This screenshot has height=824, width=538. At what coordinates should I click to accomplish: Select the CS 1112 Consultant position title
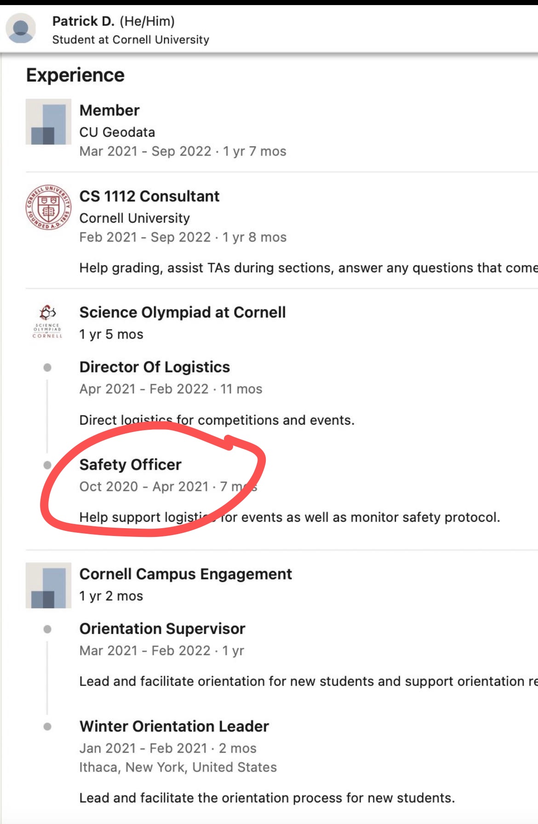click(149, 196)
